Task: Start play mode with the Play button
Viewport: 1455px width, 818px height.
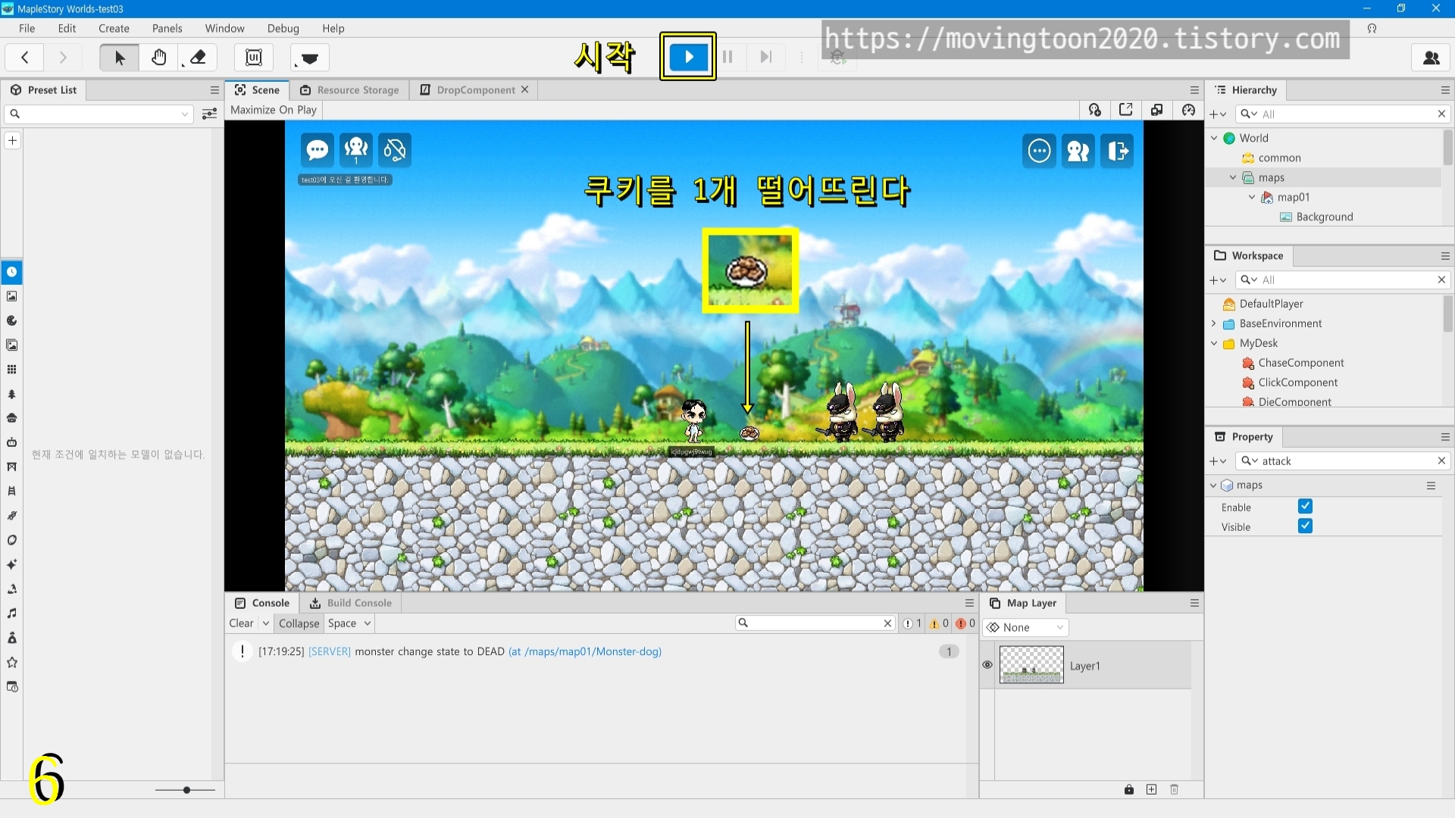Action: tap(688, 57)
